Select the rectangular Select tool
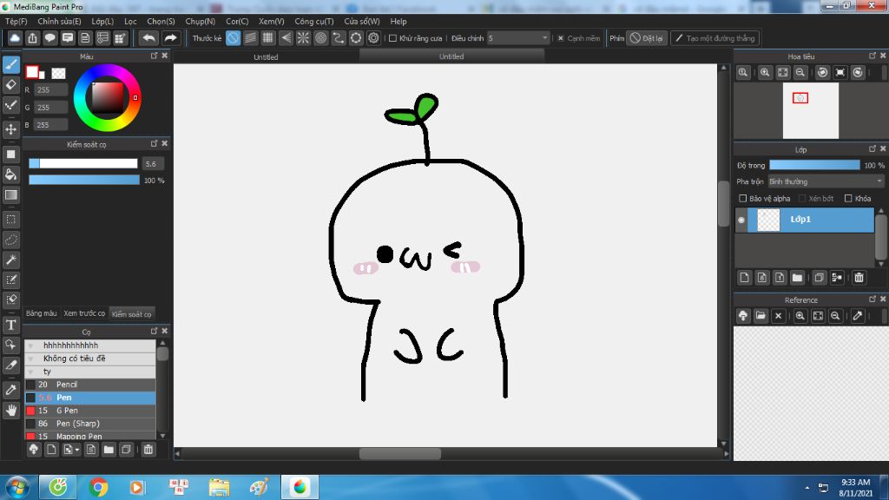 [10, 220]
